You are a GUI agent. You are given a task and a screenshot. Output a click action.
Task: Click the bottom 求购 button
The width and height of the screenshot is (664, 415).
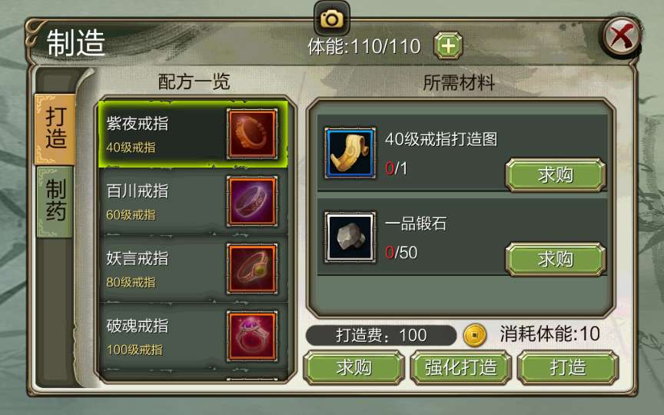tap(354, 367)
